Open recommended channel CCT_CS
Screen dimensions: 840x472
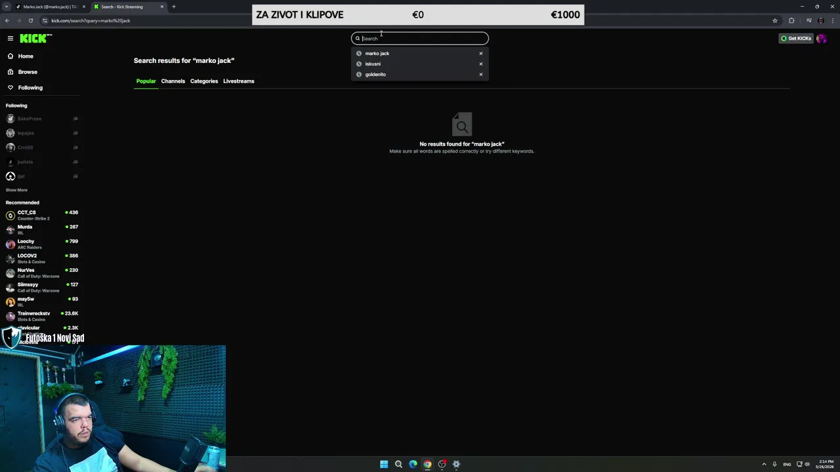(x=42, y=215)
